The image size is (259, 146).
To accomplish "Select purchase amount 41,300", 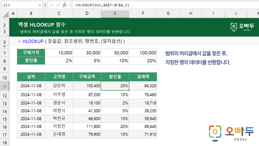I will click(x=87, y=111).
